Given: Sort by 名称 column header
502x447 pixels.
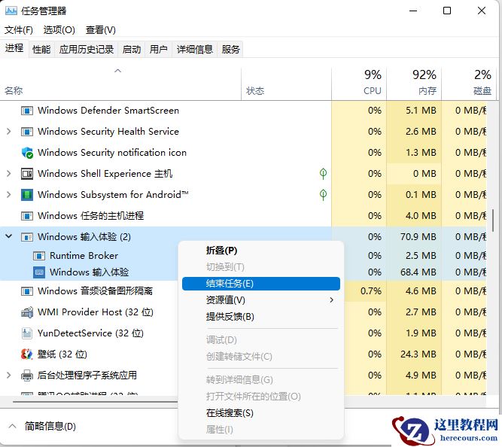Looking at the screenshot, I should (120, 84).
